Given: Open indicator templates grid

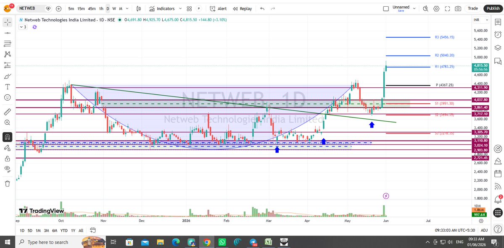Looking at the screenshot, I should click(189, 9).
